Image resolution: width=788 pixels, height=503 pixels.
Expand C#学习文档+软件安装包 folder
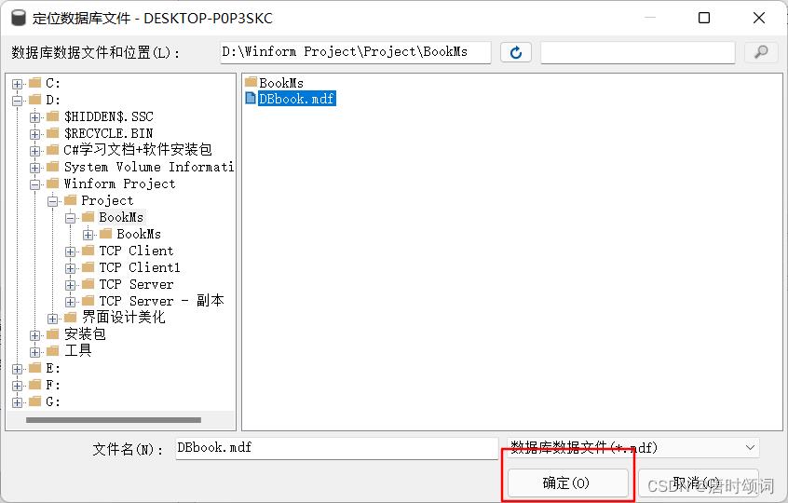(34, 151)
